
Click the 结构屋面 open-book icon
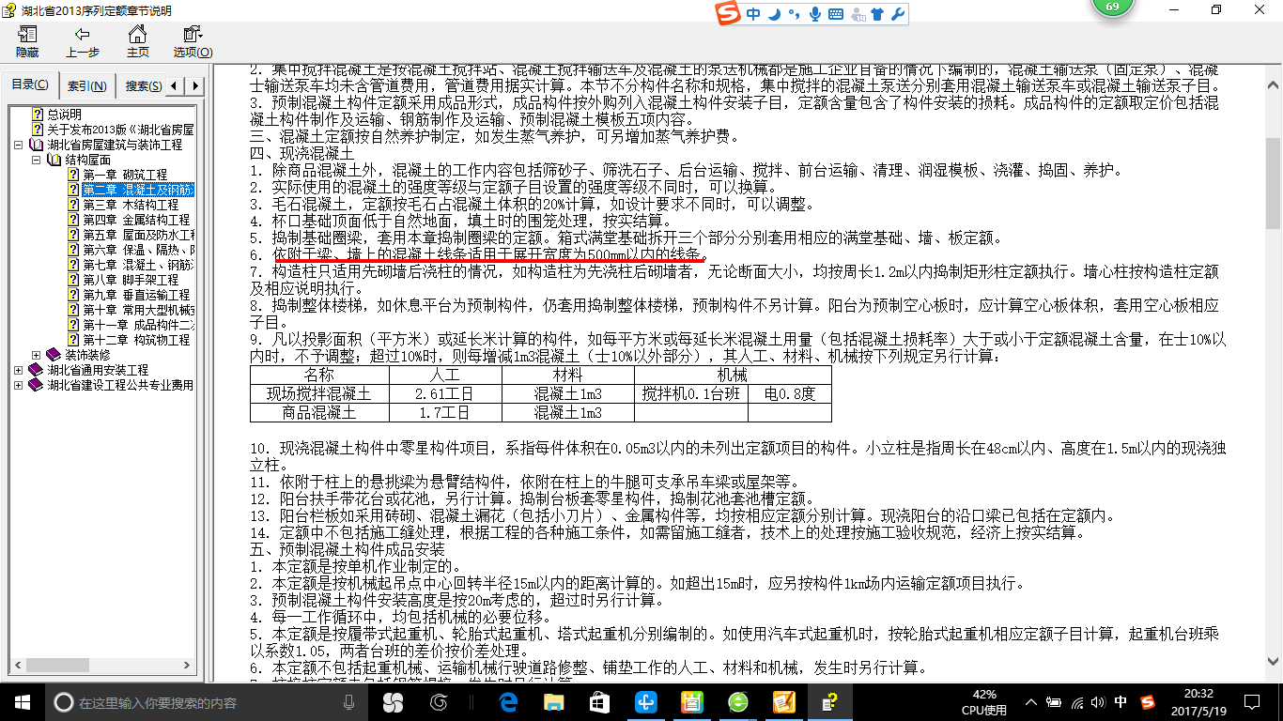click(54, 160)
